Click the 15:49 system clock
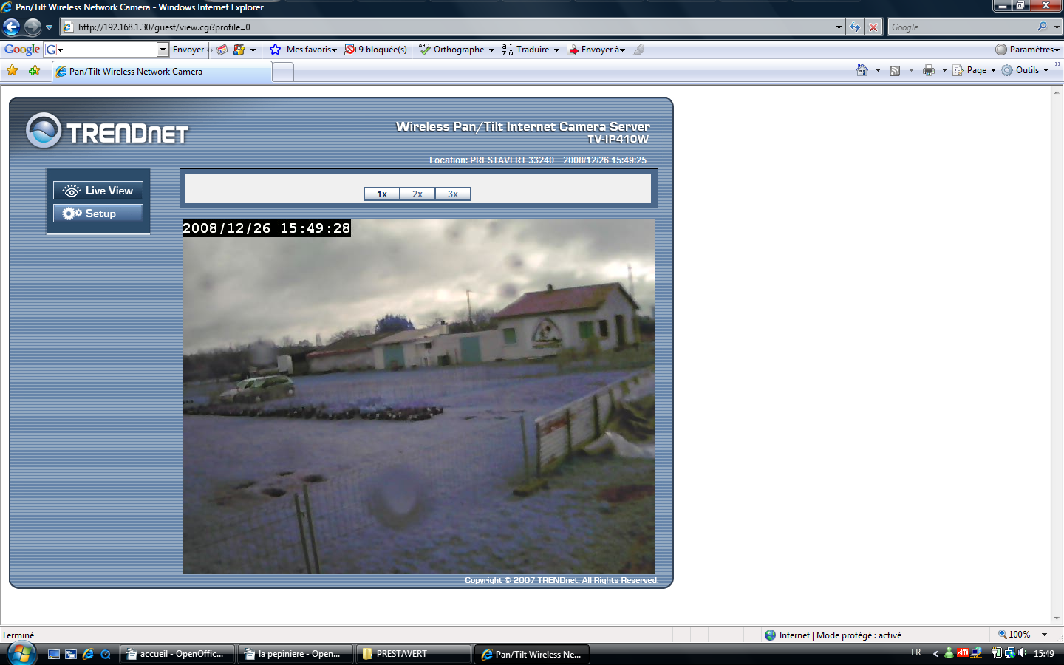This screenshot has width=1064, height=665. coord(1044,653)
